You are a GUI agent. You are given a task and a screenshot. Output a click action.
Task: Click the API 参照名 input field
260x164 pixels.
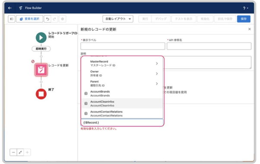tap(209, 46)
